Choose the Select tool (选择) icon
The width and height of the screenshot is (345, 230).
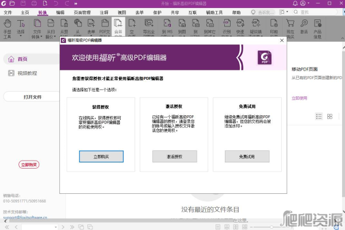(21, 24)
